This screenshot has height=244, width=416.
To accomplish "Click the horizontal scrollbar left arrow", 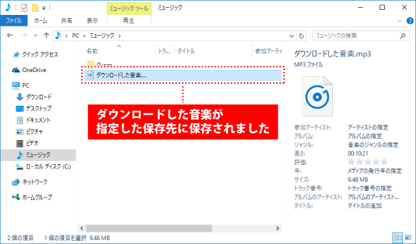I will (x=82, y=228).
